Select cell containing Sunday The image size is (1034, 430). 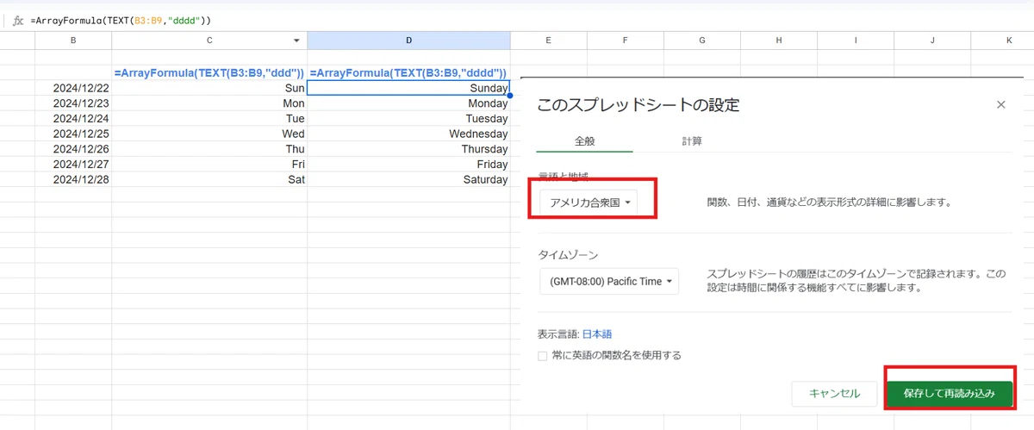(x=408, y=88)
